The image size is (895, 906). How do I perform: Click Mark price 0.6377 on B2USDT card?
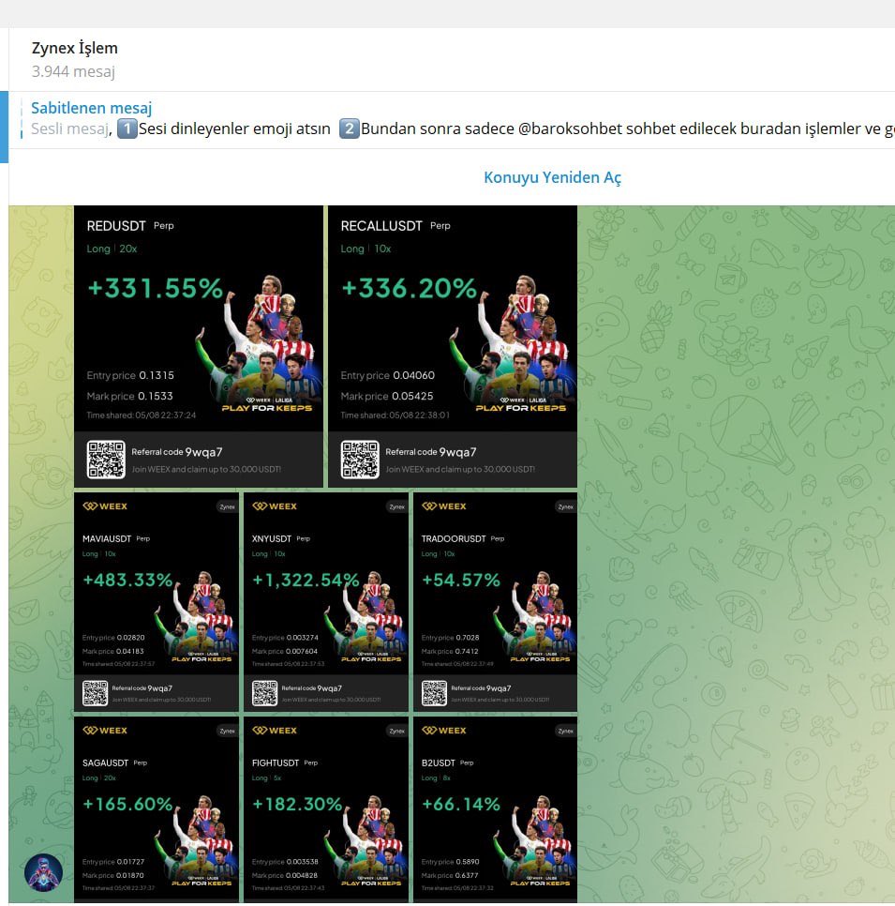pyautogui.click(x=451, y=875)
